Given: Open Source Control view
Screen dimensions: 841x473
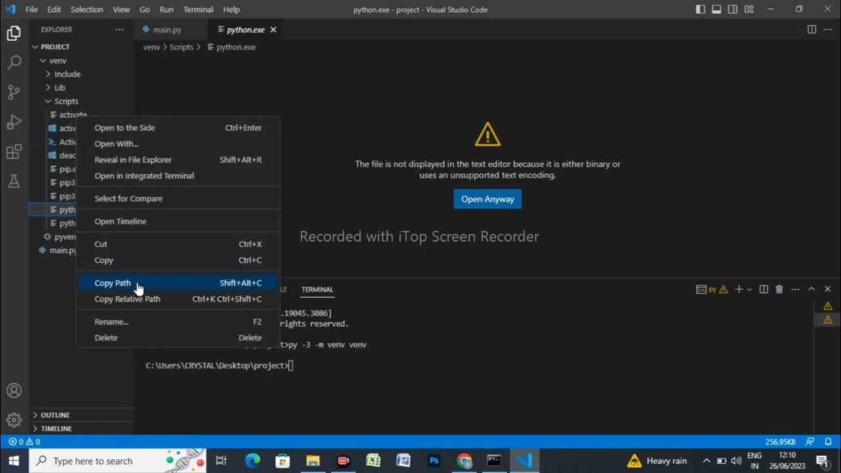Looking at the screenshot, I should pyautogui.click(x=14, y=93).
